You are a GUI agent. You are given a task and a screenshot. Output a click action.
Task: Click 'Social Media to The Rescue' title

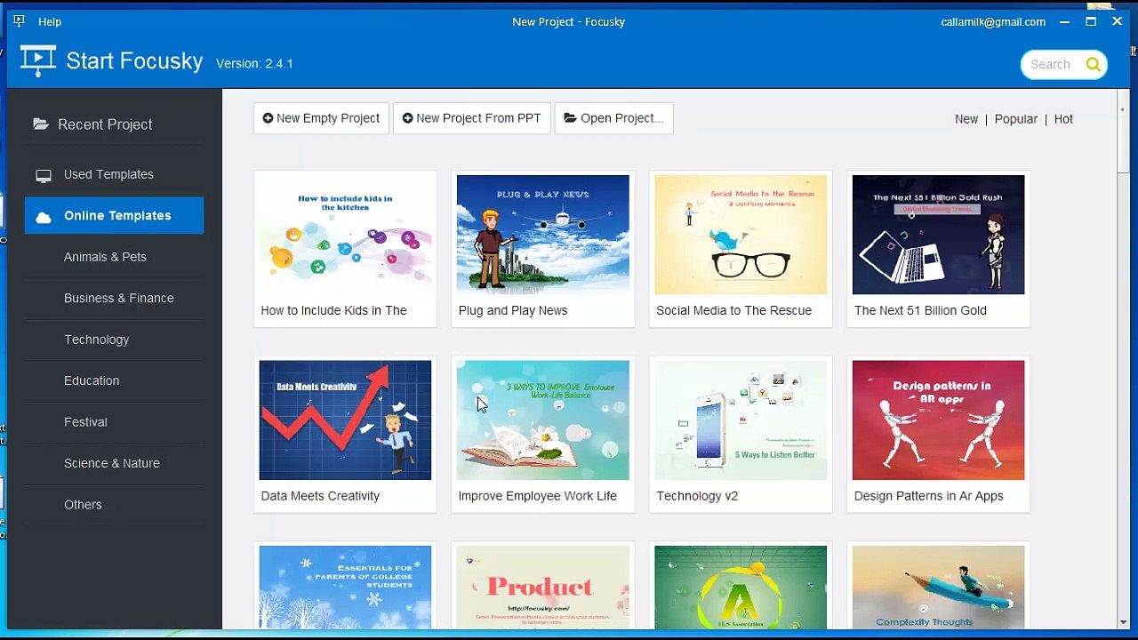733,310
